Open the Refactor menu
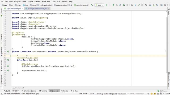This screenshot has width=170, height=95. (37, 2)
